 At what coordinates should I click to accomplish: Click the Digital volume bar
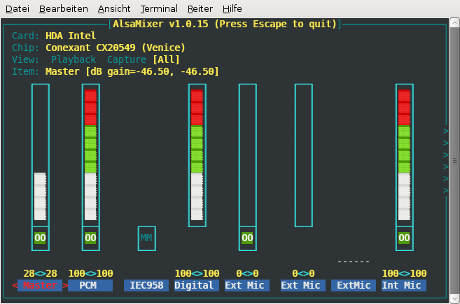point(197,155)
